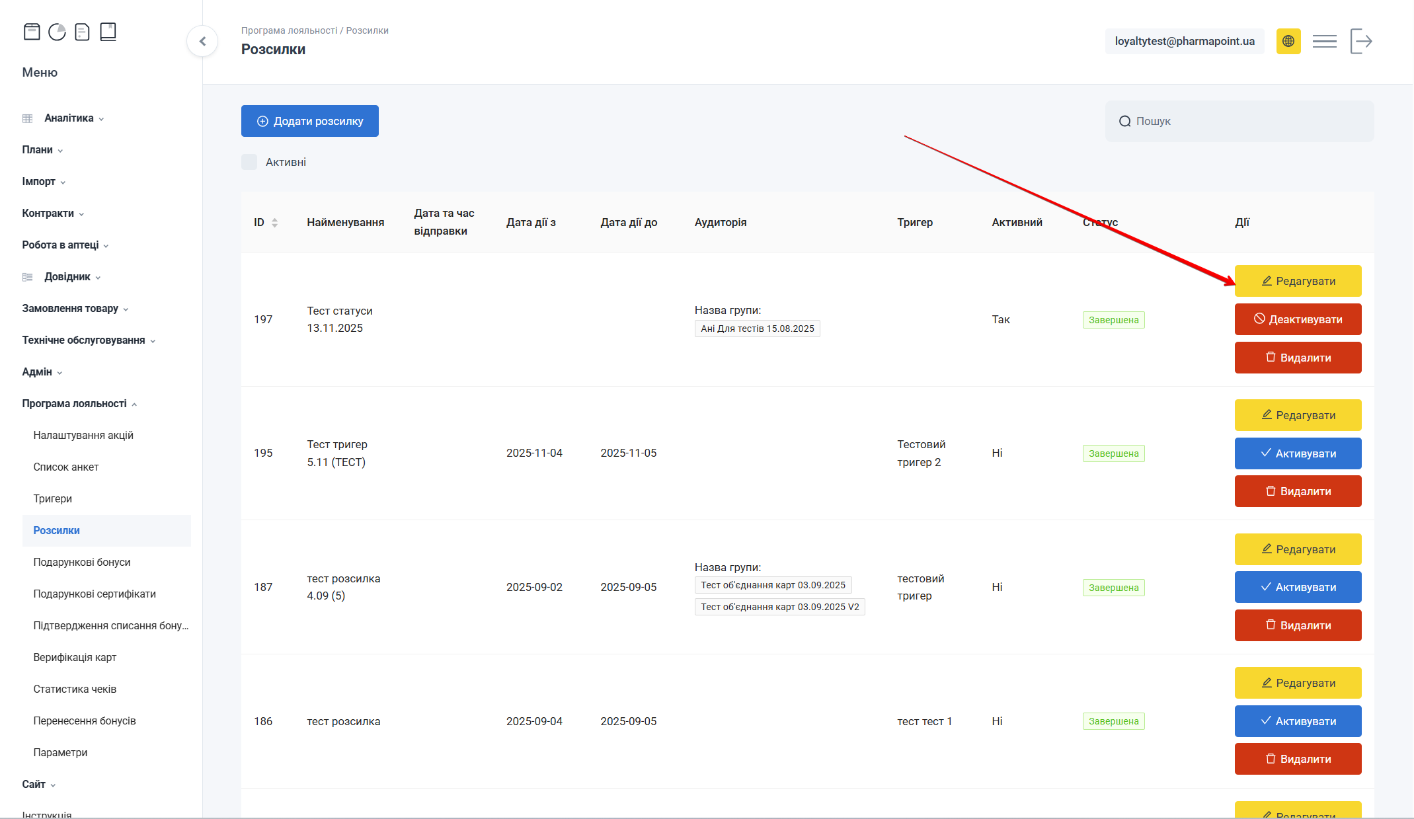
Task: Click the bookmarked book icon in the sidebar header
Action: point(108,32)
